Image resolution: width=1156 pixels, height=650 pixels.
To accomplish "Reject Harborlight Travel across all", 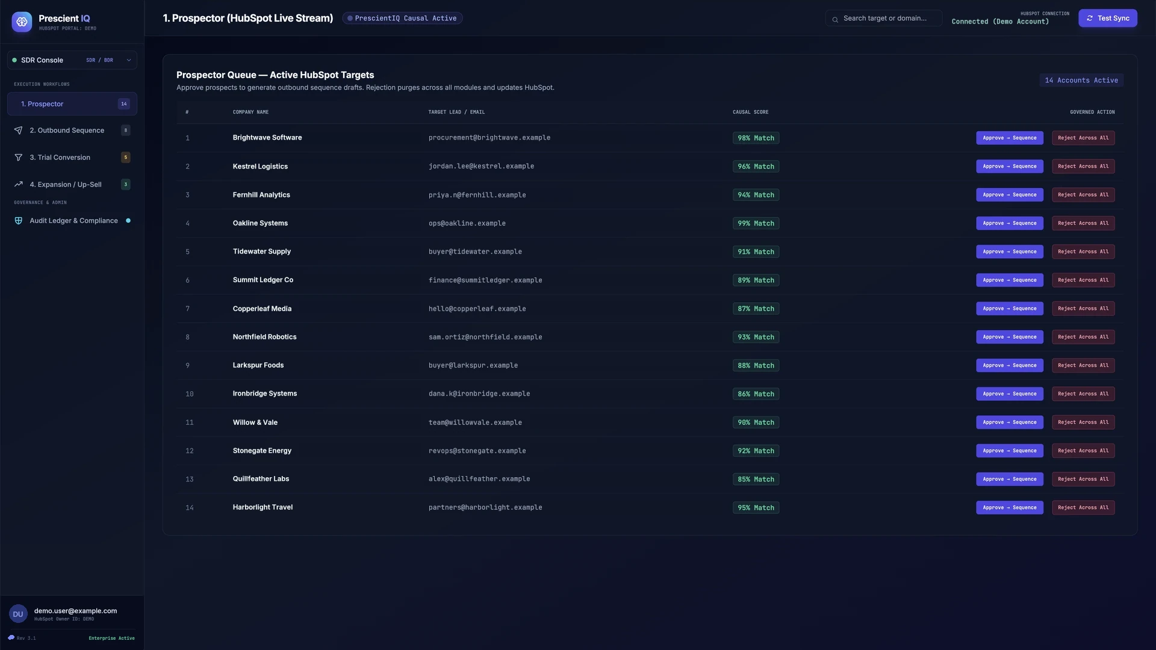I will (1083, 507).
